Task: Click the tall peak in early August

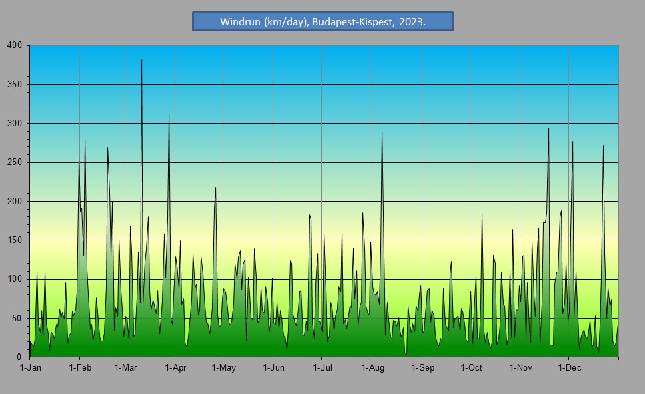Action: coord(382,133)
